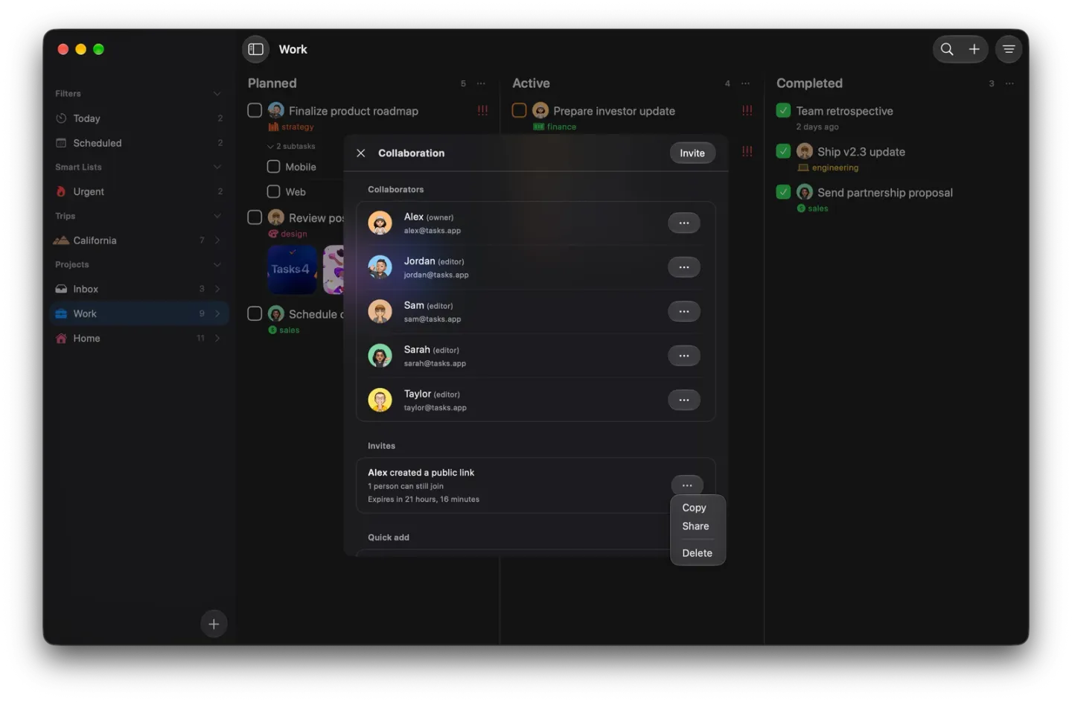Open search with the magnifier icon
The image size is (1072, 702).
946,49
